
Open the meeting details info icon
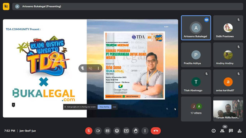pyautogui.click(x=214, y=131)
